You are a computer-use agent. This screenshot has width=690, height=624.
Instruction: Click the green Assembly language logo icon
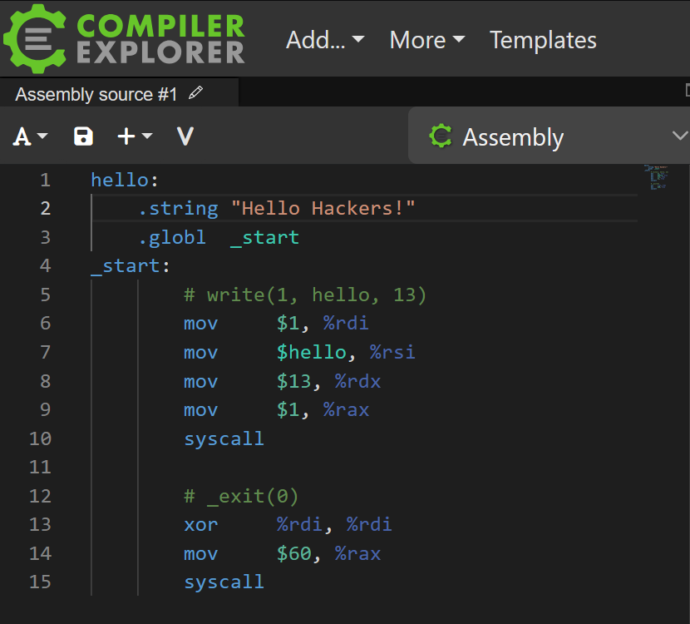441,136
